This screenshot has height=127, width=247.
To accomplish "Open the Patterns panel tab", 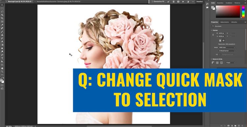I will (x=237, y=3).
